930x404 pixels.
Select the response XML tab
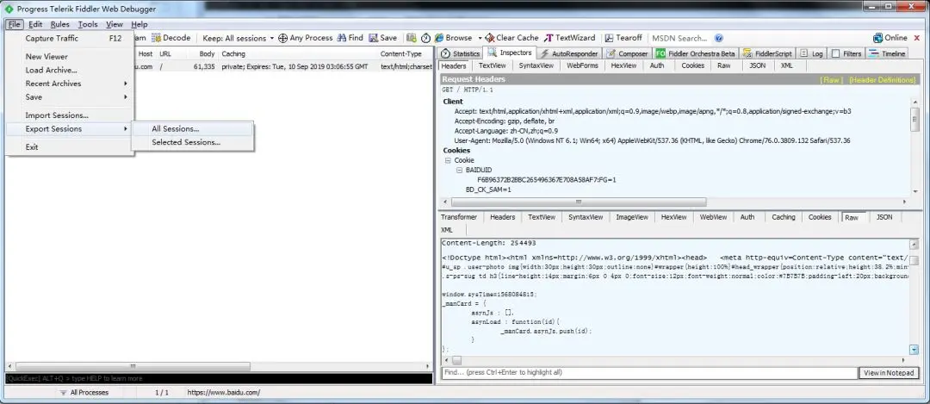447,230
